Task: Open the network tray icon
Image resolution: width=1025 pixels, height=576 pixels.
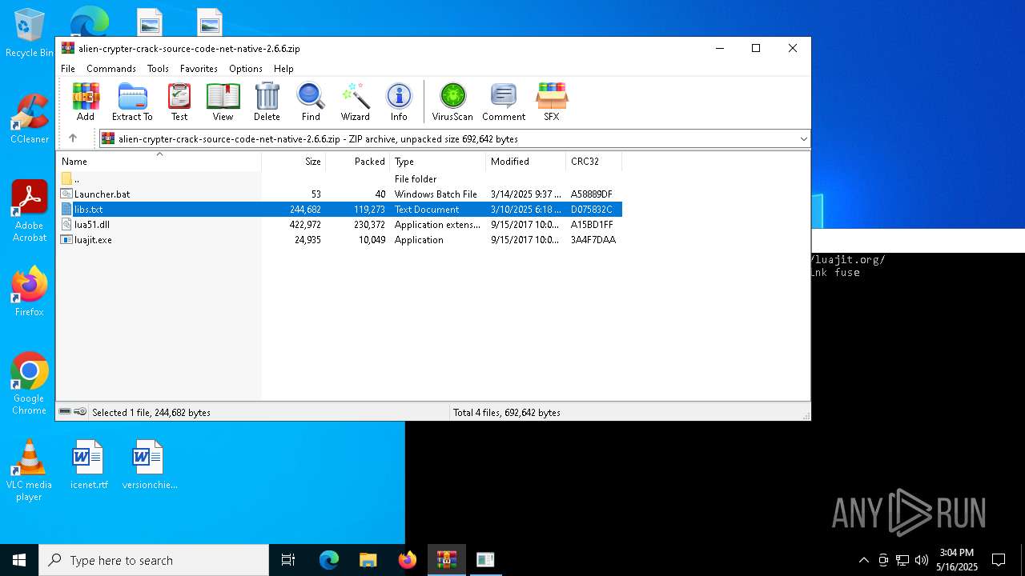Action: [902, 560]
